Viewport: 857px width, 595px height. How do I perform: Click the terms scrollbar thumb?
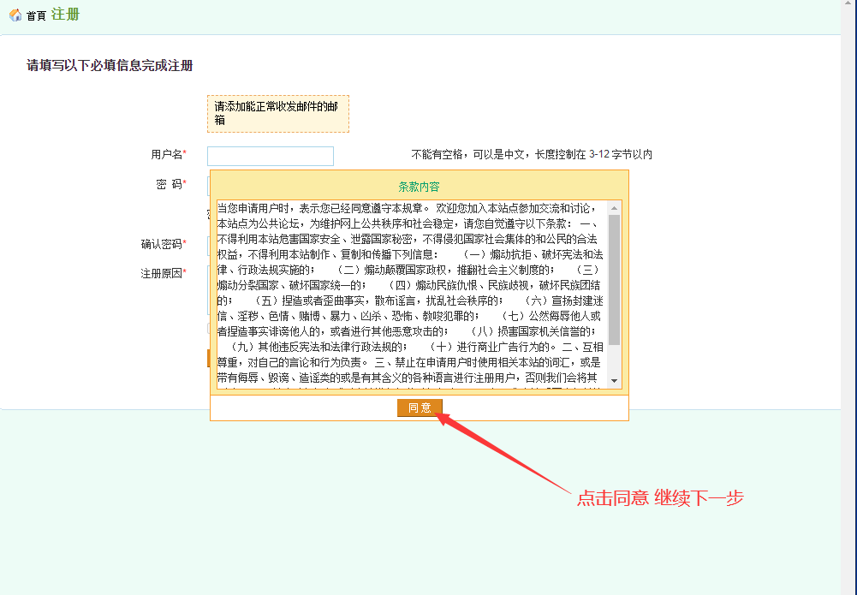(614, 278)
